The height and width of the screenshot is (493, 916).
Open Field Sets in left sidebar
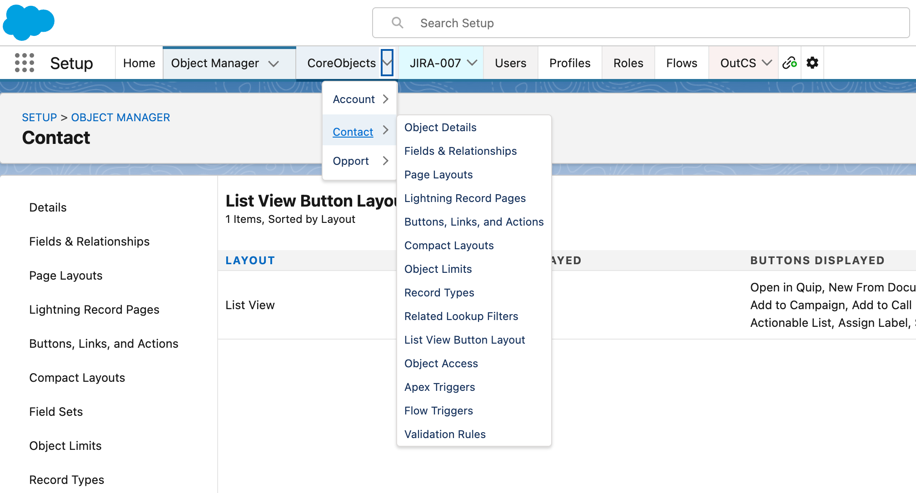[x=56, y=412]
